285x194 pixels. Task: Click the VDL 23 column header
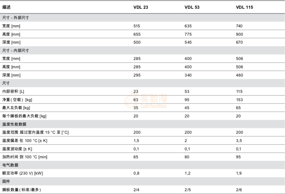141,7
